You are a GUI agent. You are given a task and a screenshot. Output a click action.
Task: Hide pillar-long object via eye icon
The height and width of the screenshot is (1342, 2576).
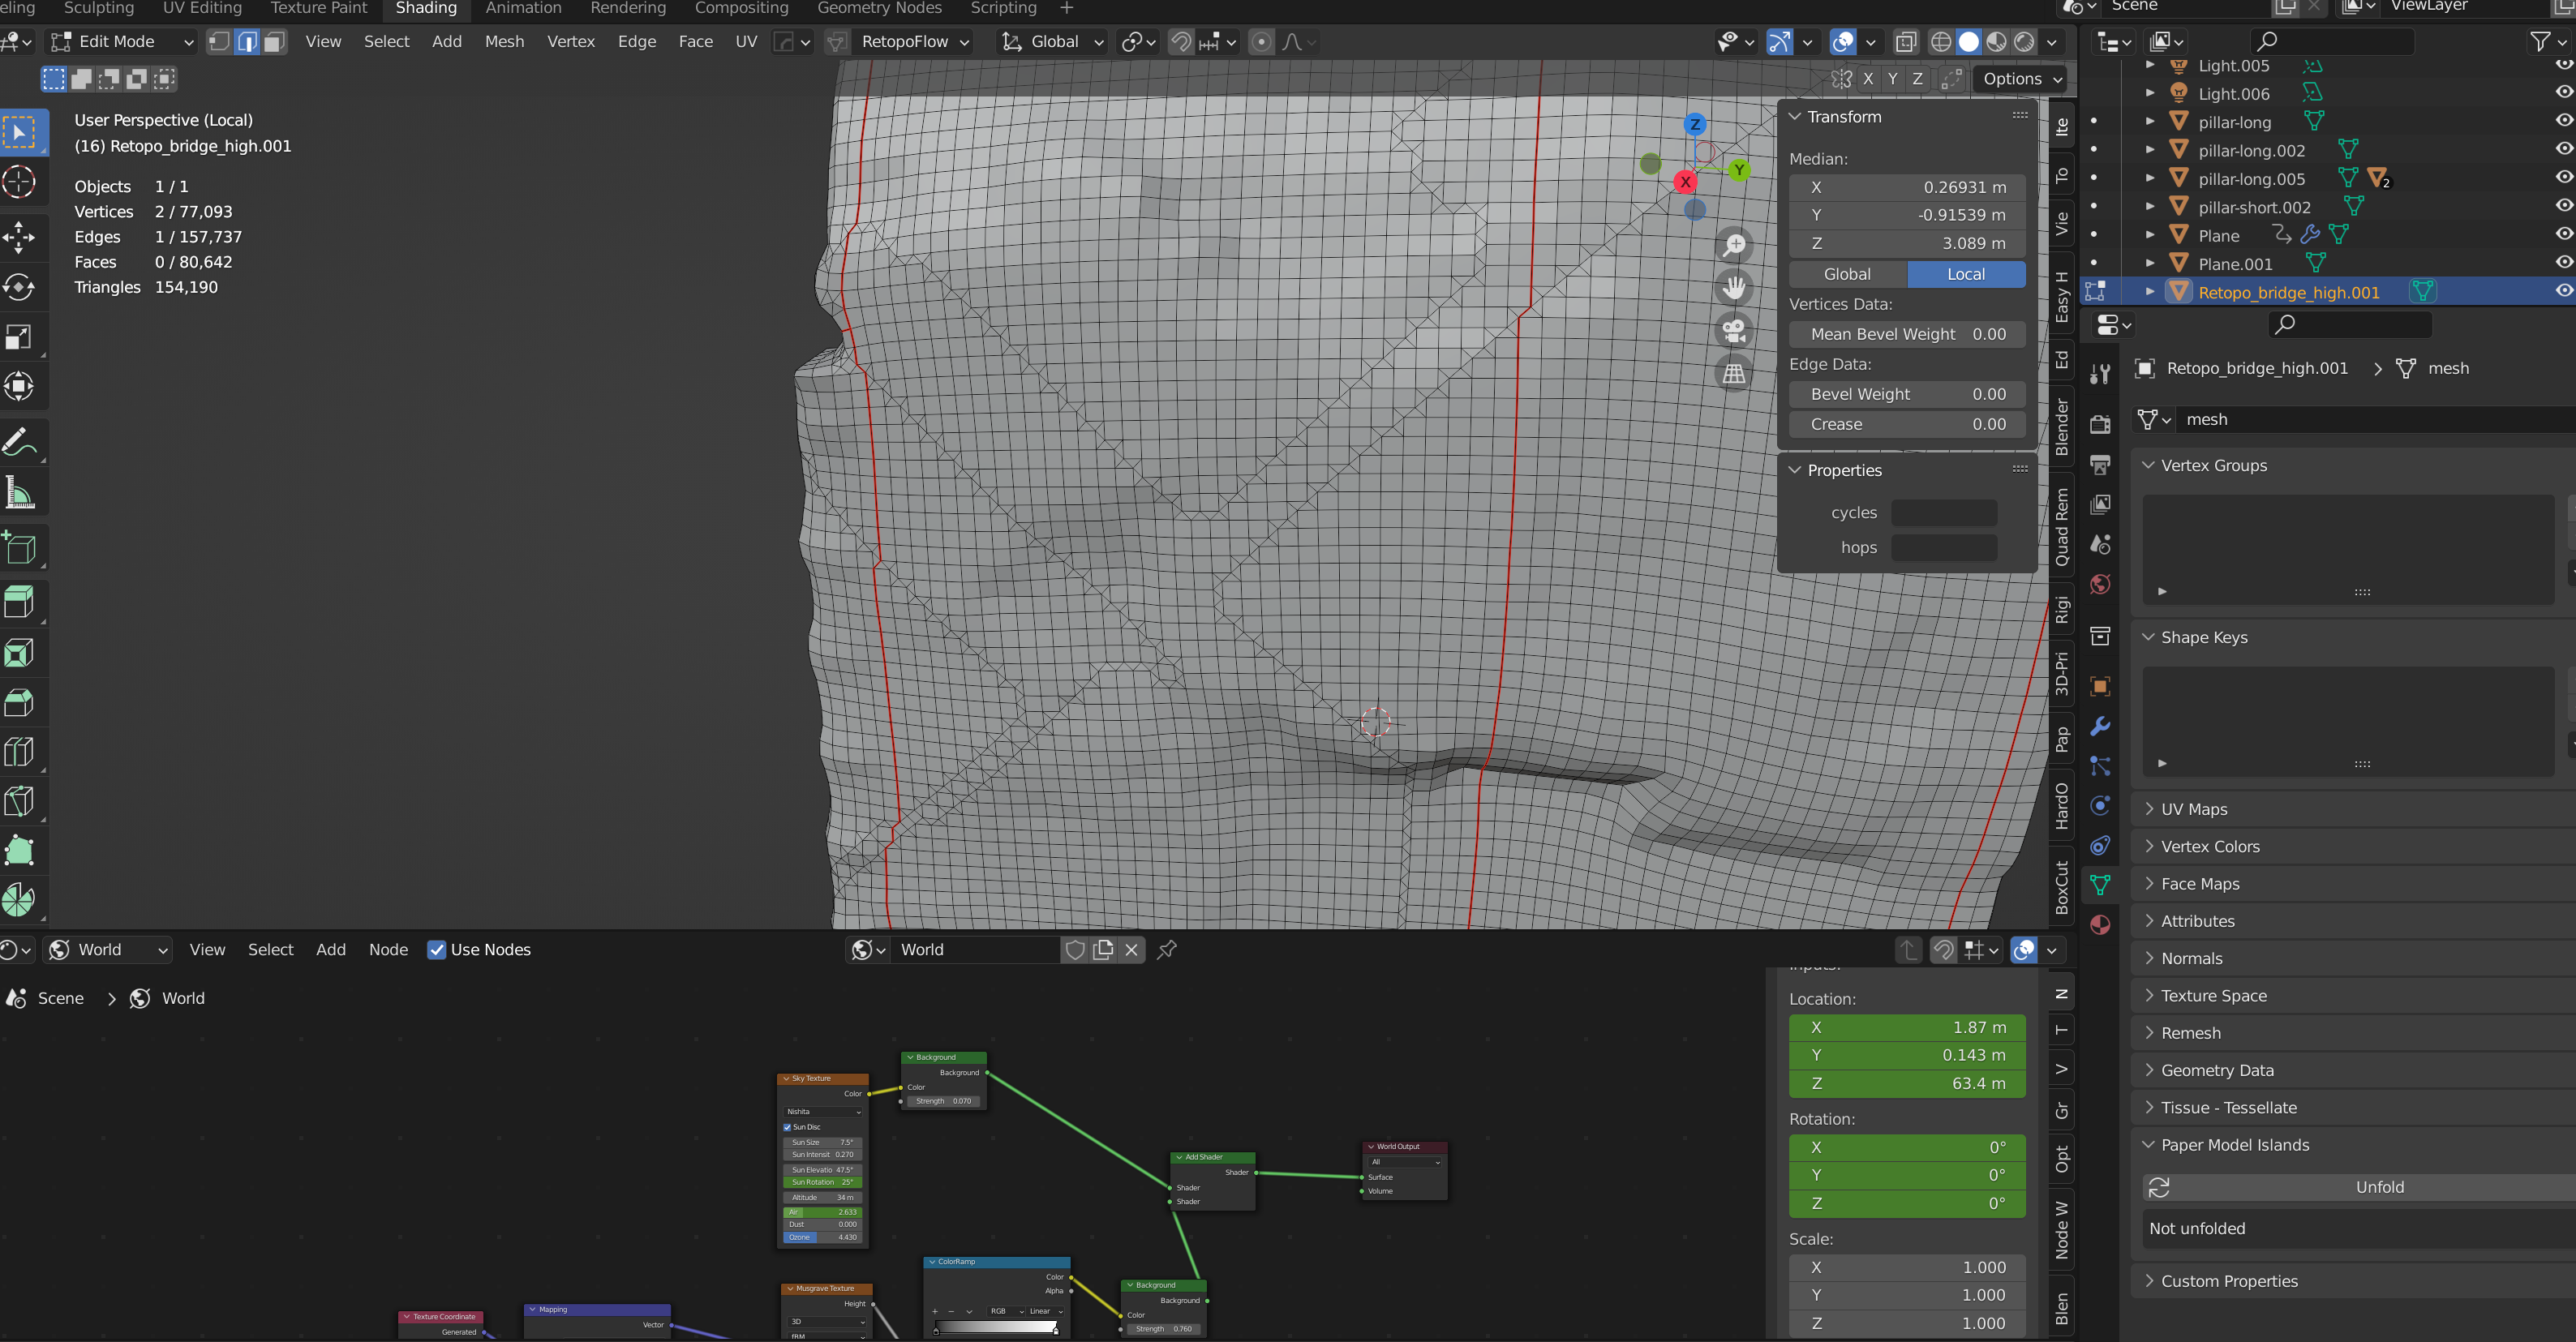2563,121
